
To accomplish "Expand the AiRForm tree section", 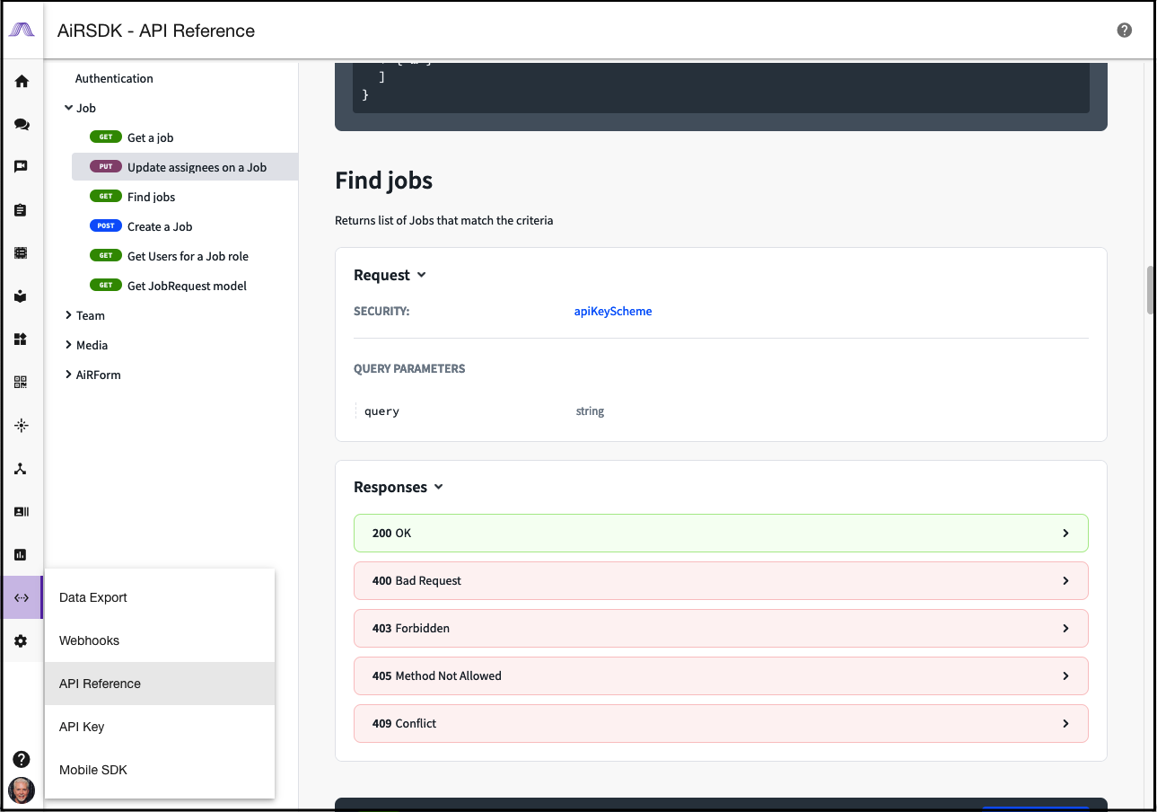I will click(x=68, y=375).
